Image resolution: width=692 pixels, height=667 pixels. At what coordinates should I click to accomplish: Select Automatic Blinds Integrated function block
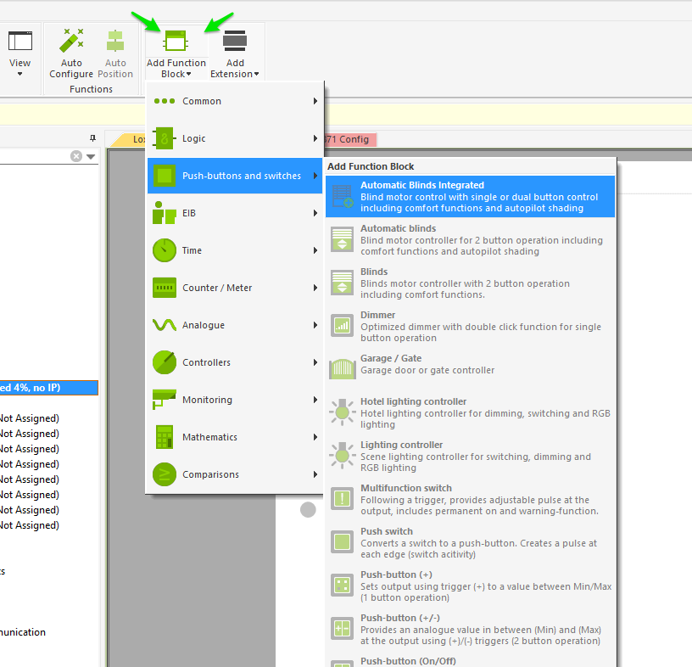470,196
